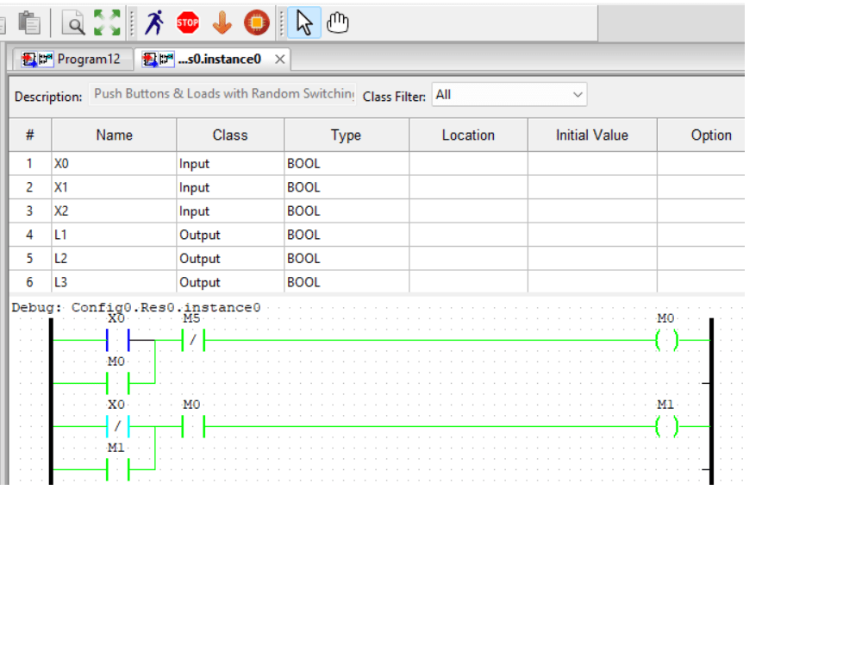Stop the running PLC program
The image size is (862, 647).
[187, 22]
